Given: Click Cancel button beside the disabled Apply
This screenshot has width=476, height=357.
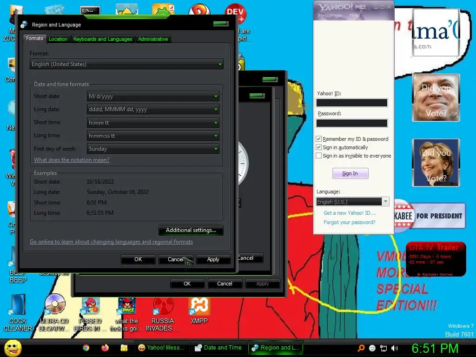Looking at the screenshot, I should point(225,284).
